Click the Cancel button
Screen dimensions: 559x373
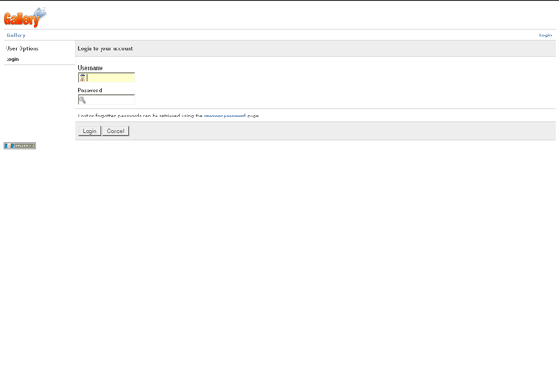pyautogui.click(x=116, y=131)
